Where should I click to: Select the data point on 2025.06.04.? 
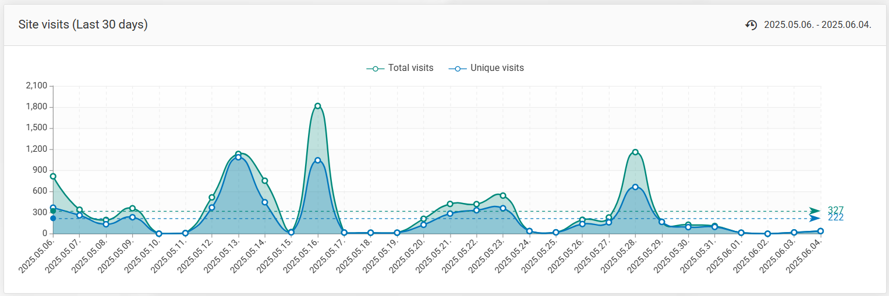click(x=820, y=231)
